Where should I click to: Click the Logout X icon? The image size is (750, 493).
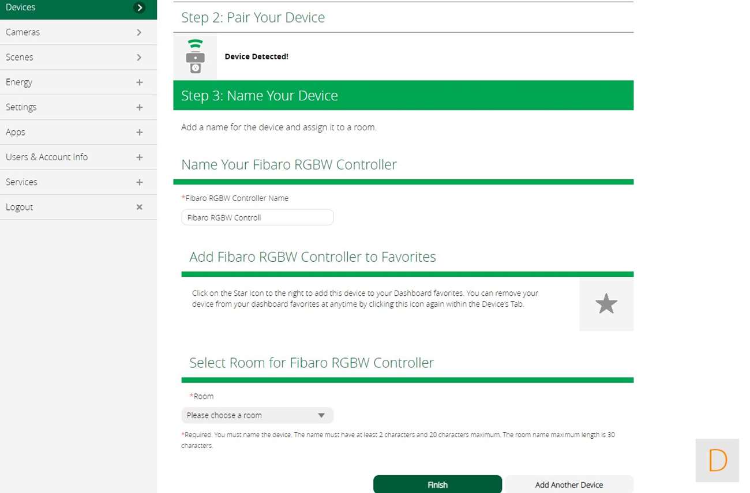(x=139, y=207)
